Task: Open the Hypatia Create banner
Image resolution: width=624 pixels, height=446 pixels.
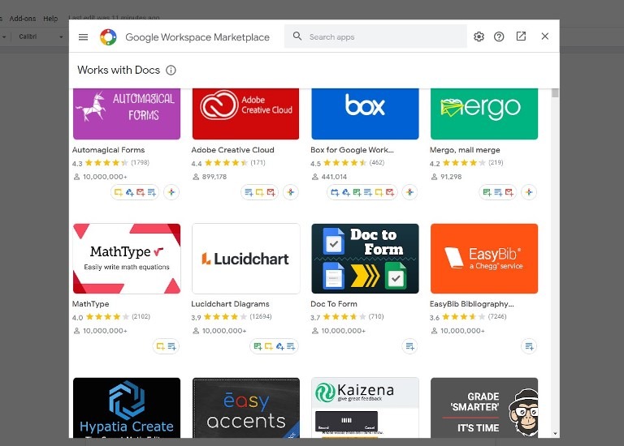Action: tap(127, 407)
